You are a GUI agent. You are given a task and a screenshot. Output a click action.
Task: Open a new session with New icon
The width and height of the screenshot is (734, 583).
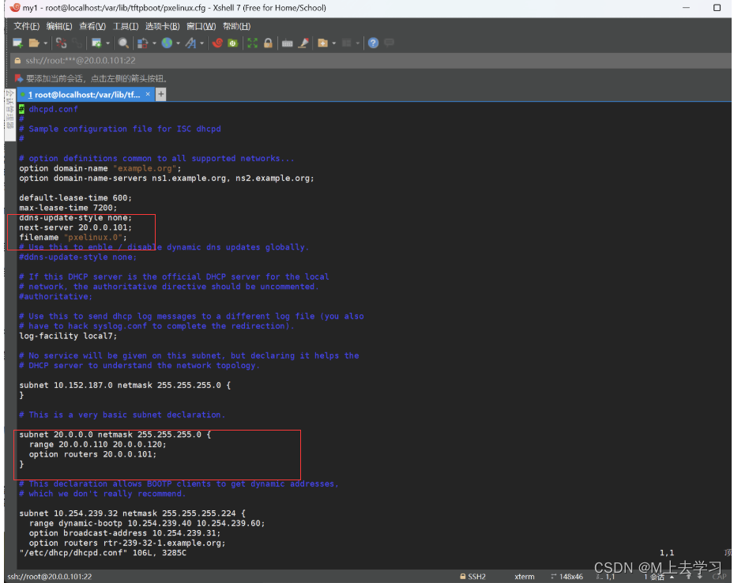coord(19,43)
